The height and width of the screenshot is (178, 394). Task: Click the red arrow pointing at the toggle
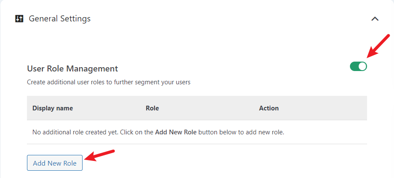click(378, 47)
